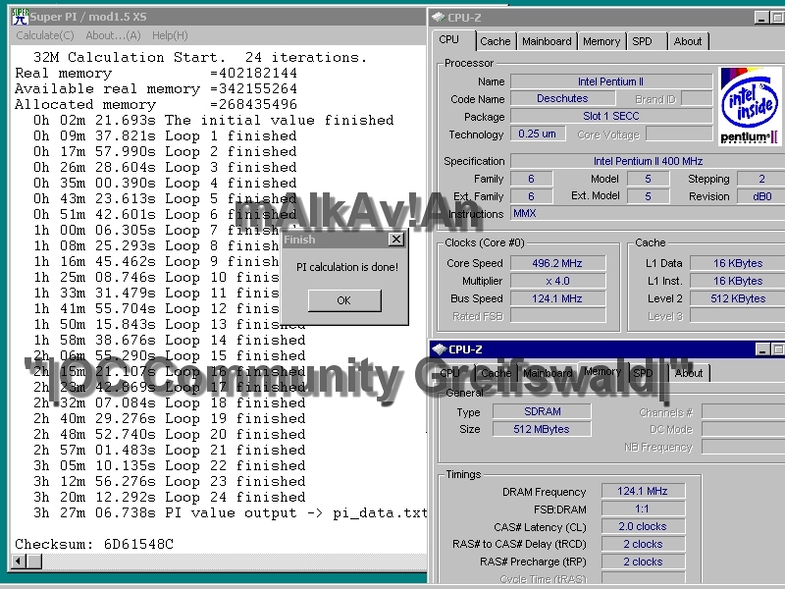The width and height of the screenshot is (785, 589).
Task: Minimize the upper CPU-Z window
Action: click(761, 18)
